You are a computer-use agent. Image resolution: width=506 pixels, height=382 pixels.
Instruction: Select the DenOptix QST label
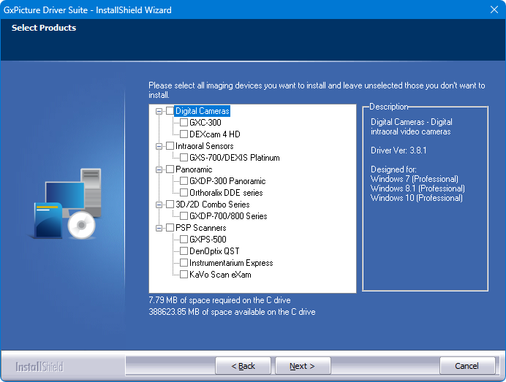(x=214, y=251)
